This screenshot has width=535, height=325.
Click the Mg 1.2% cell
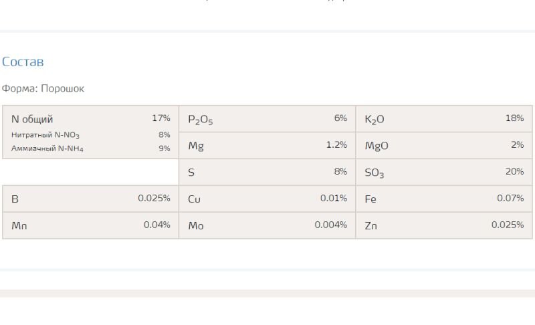267,146
